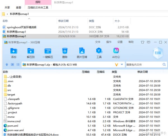Open the 图片压缩 image compression tool
This screenshot has width=168, height=136.
point(82,51)
